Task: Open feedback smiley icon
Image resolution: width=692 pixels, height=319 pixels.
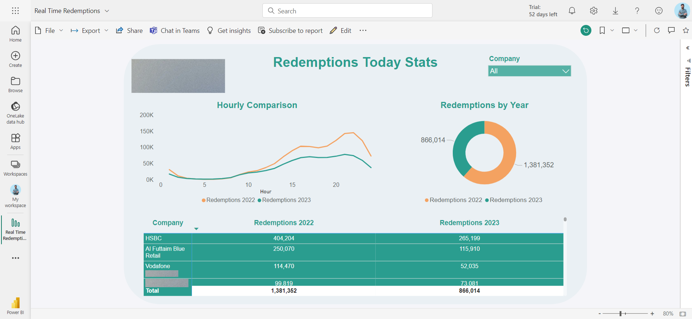Action: click(x=659, y=11)
